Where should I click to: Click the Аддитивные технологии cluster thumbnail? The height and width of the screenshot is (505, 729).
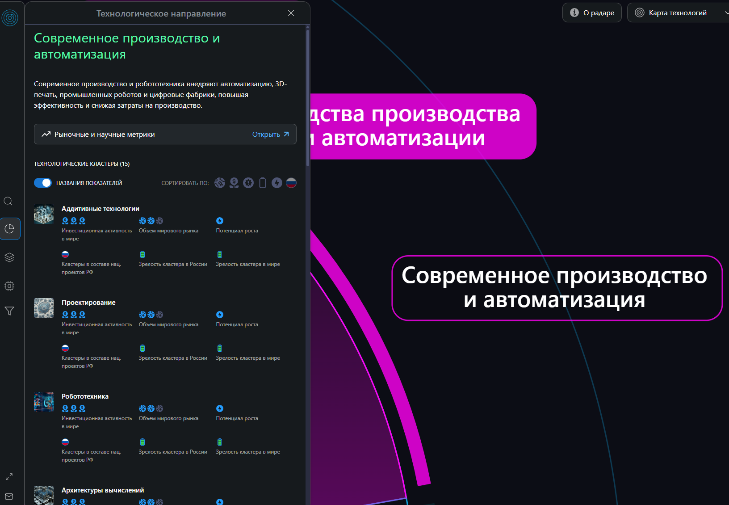coord(43,214)
